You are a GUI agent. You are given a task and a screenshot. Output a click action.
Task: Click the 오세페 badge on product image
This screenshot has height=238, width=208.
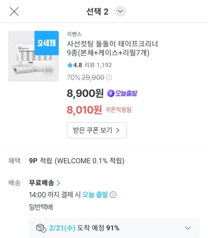click(x=47, y=43)
